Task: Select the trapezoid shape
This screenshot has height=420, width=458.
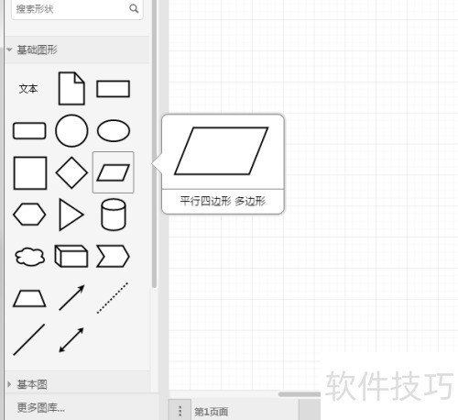Action: coord(29,298)
